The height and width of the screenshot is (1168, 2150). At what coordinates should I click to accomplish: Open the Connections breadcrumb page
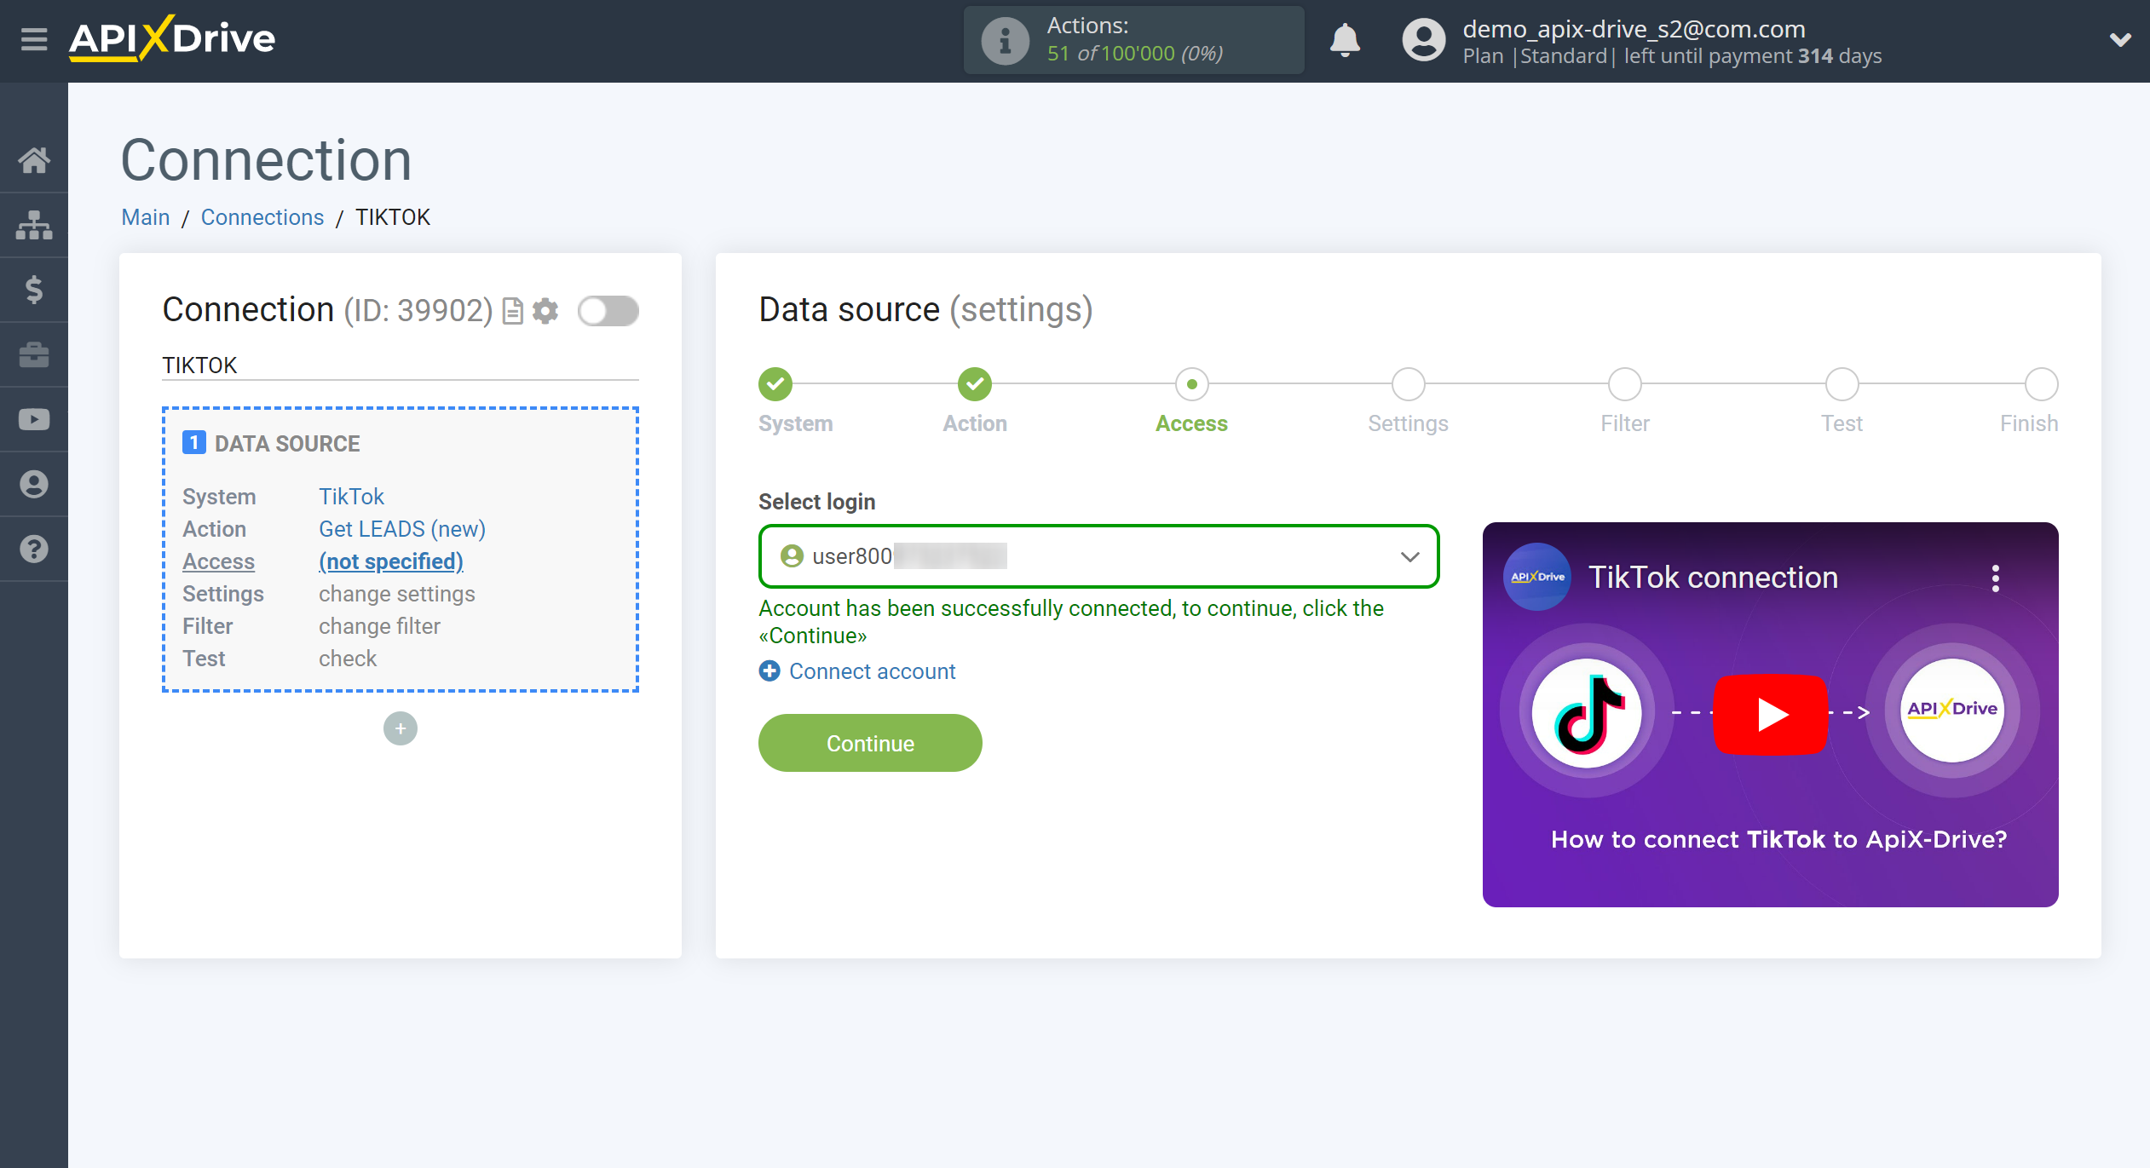pyautogui.click(x=262, y=217)
